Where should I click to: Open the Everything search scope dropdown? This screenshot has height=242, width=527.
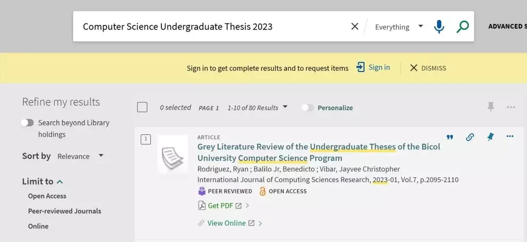[399, 27]
